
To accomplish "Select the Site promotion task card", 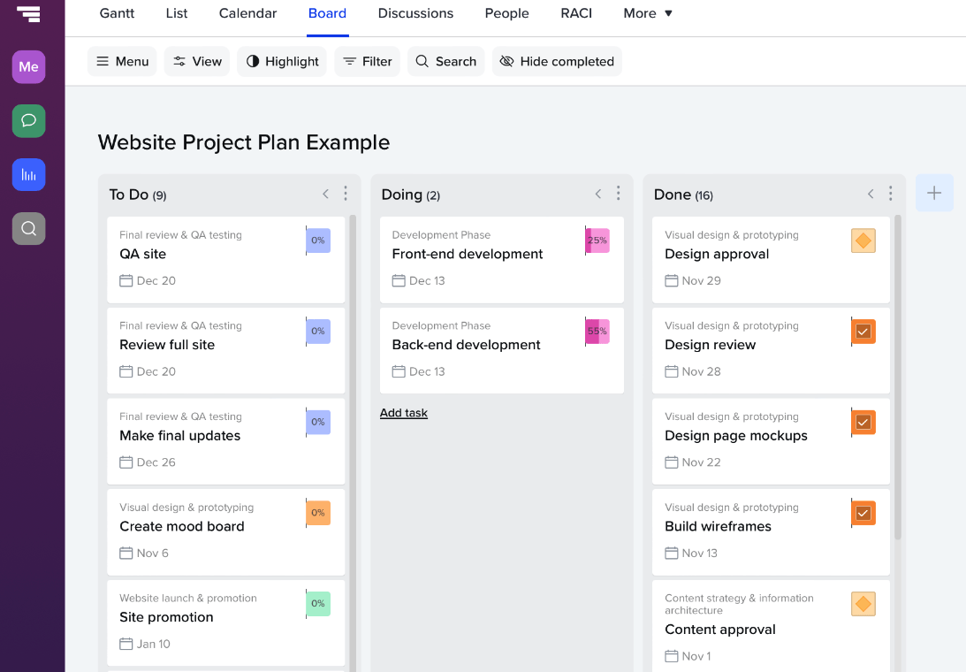I will tap(225, 621).
